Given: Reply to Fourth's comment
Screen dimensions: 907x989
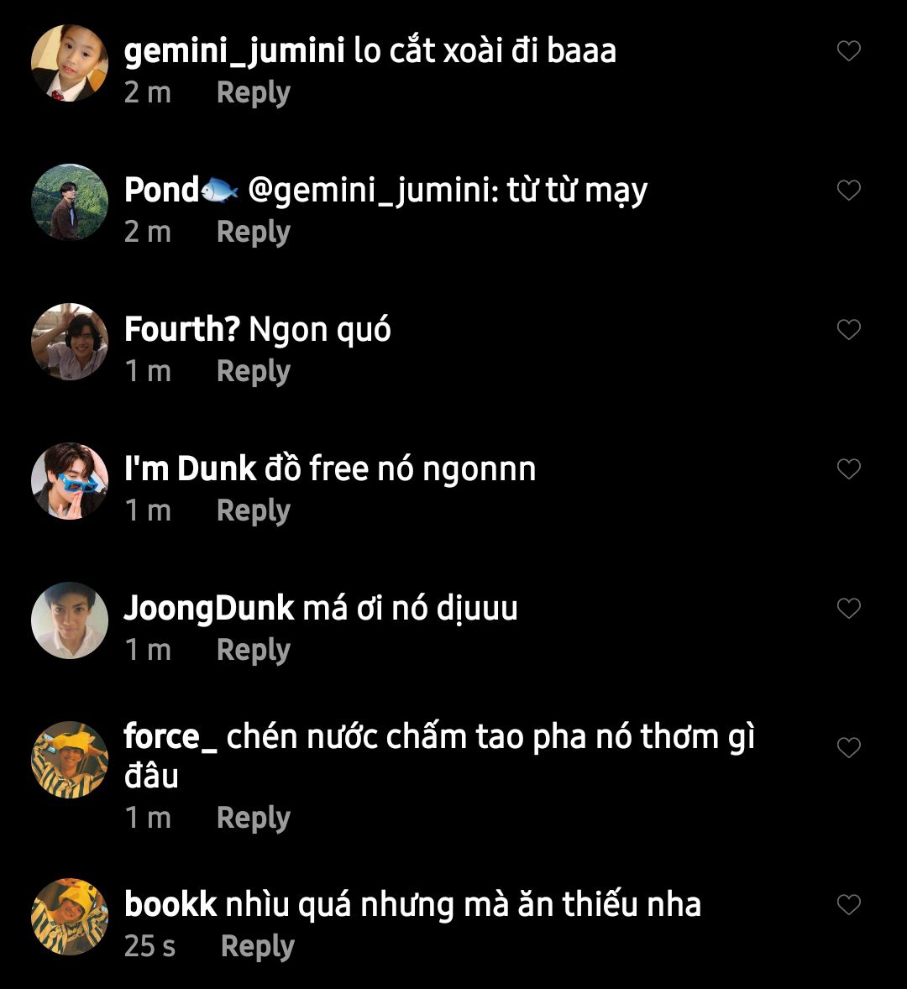Looking at the screenshot, I should click(254, 372).
